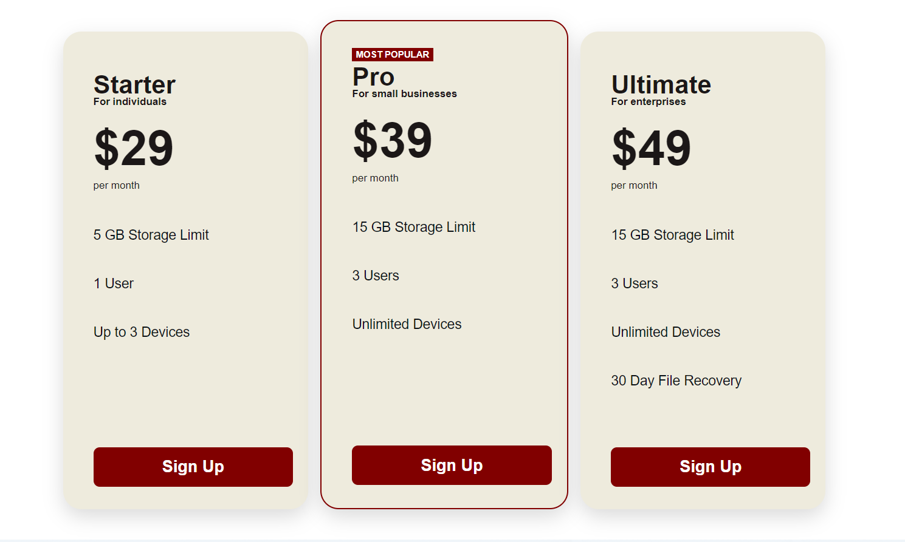
Task: Click the 1 User feature text
Action: pos(114,283)
